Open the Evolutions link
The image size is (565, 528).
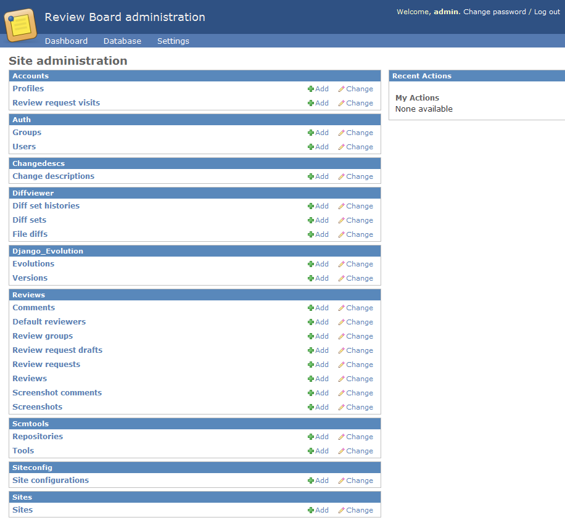coord(33,264)
